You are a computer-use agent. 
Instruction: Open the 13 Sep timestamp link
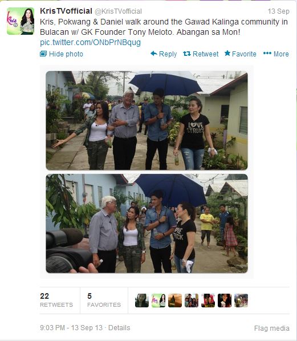[279, 11]
